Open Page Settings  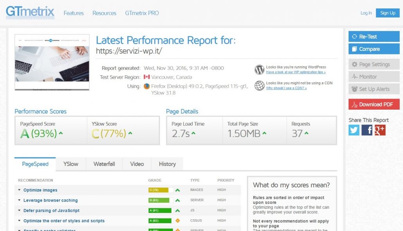374,64
